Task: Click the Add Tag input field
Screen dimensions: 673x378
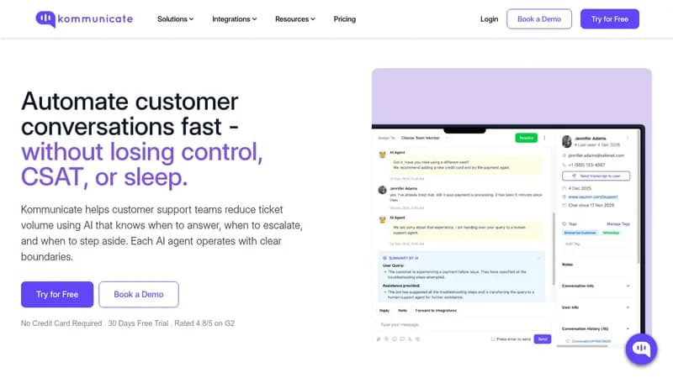Action: 596,244
